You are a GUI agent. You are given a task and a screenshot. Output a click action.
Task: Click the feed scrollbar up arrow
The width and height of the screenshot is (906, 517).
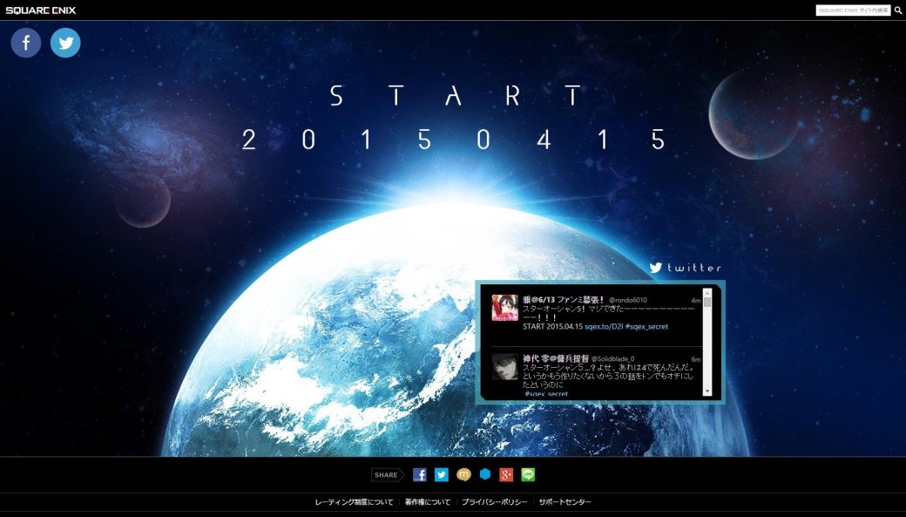tap(707, 293)
